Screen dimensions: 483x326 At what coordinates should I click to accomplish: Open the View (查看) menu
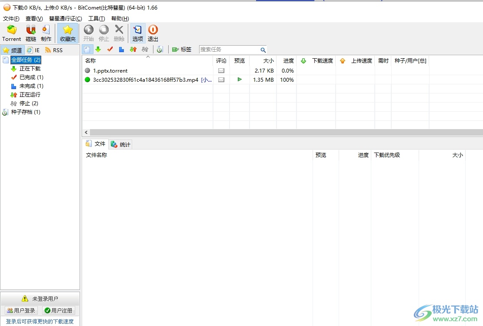coord(34,18)
